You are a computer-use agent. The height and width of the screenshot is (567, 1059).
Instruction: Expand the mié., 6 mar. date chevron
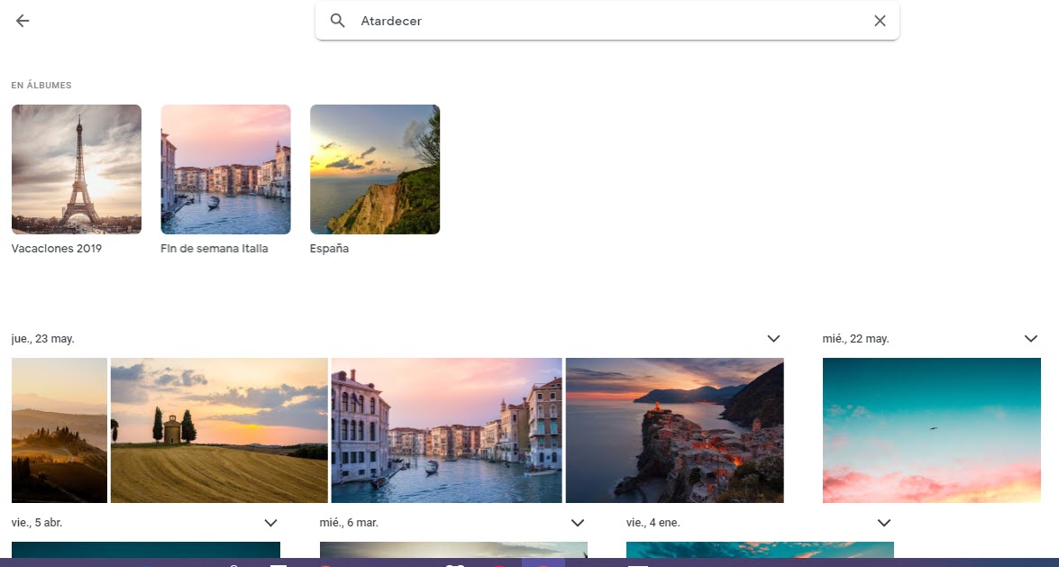pyautogui.click(x=578, y=523)
